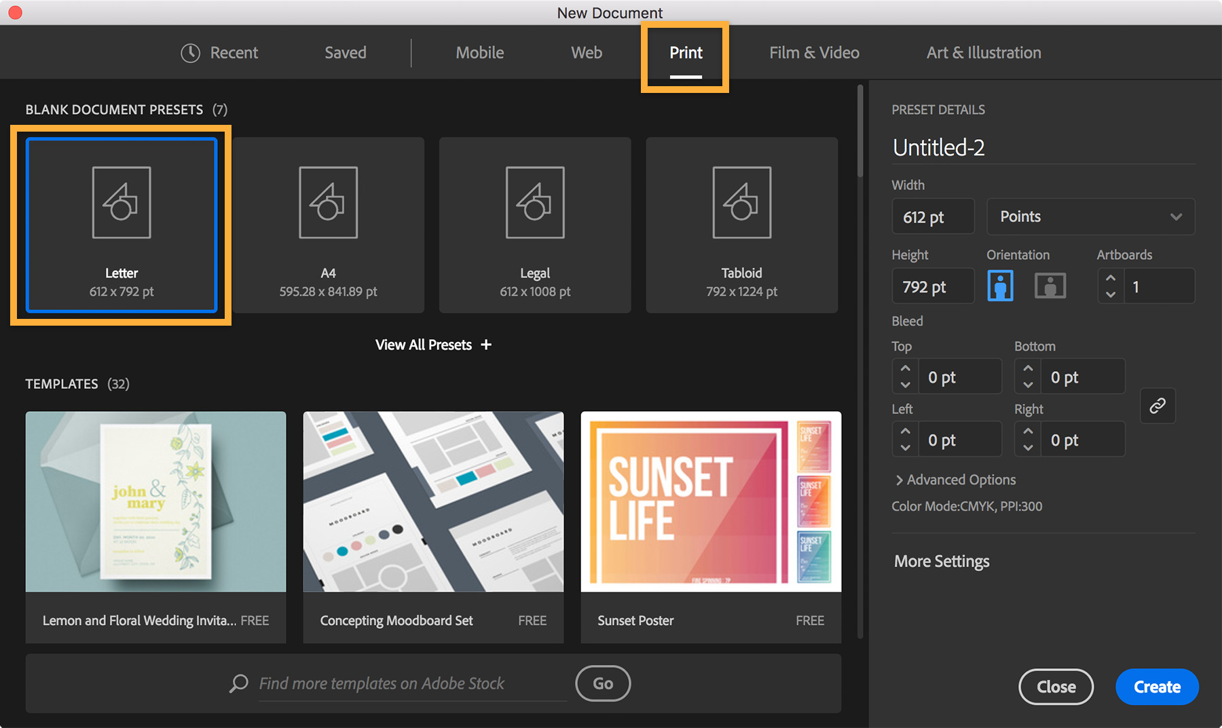Select the A4 blank document preset

click(329, 224)
